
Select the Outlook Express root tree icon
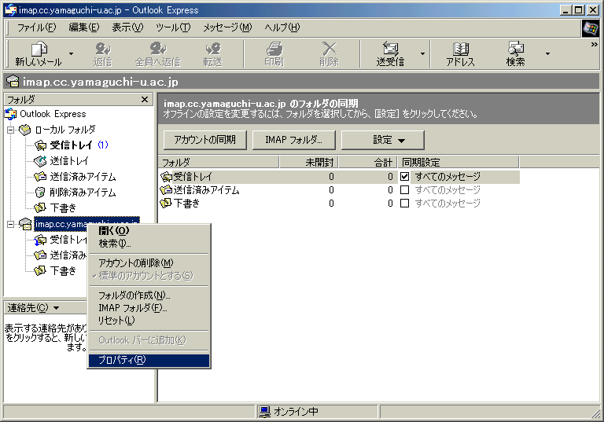click(x=11, y=114)
